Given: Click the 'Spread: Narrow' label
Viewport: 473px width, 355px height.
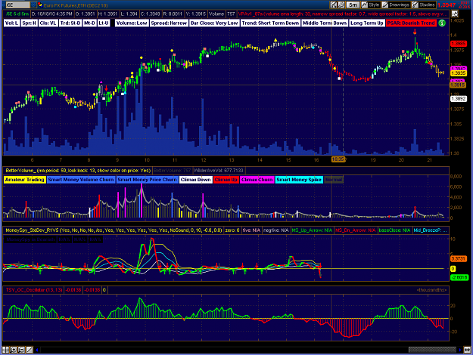Looking at the screenshot, I should coord(169,23).
